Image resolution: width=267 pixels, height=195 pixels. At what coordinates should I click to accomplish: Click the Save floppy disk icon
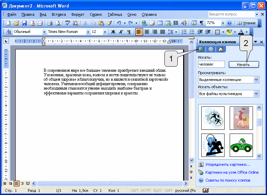click(24, 23)
